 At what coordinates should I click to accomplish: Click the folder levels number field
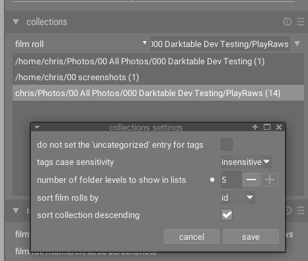click(231, 180)
